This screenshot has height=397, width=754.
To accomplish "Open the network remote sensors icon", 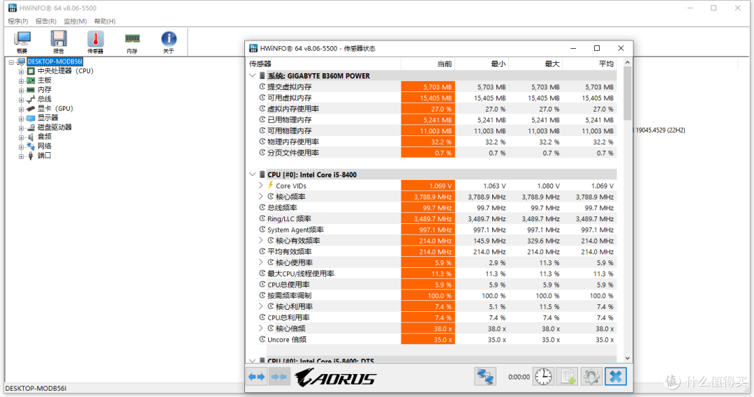I will click(485, 377).
